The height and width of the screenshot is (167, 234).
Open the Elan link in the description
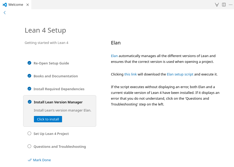[x=114, y=56]
